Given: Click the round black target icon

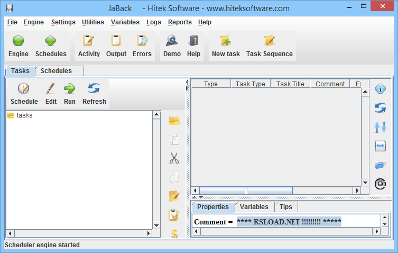Looking at the screenshot, I should pyautogui.click(x=380, y=184).
